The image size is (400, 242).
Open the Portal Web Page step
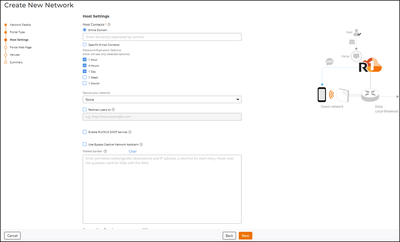point(21,47)
